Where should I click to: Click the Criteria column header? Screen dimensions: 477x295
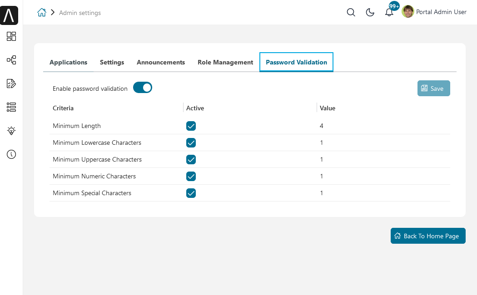click(63, 108)
